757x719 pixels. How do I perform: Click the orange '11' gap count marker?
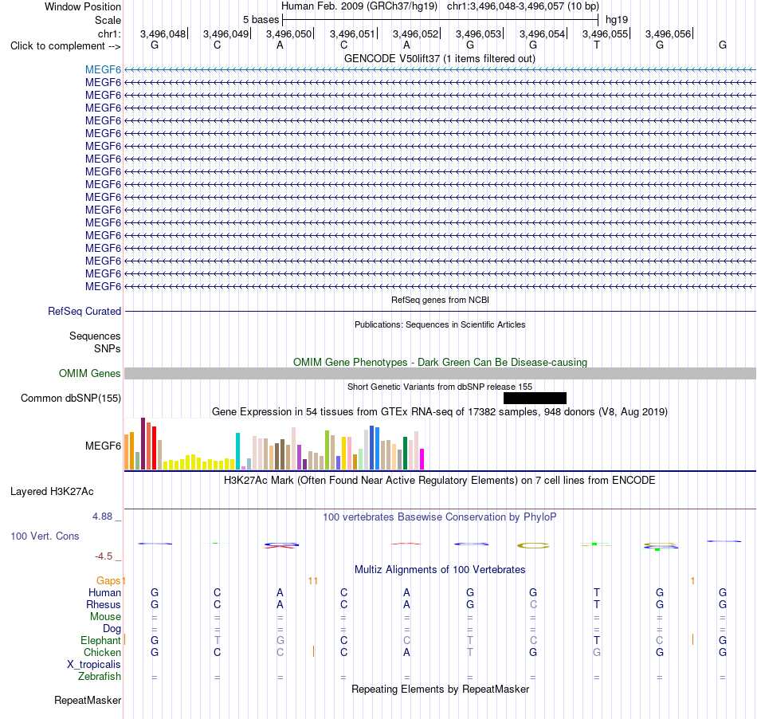click(x=313, y=580)
